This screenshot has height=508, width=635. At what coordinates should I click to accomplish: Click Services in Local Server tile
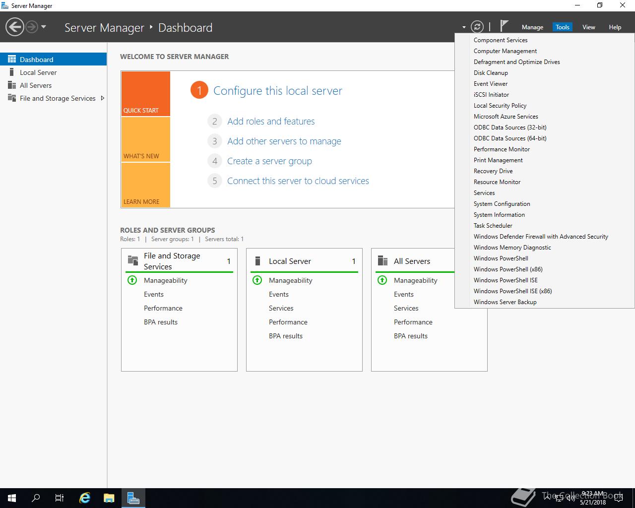click(x=281, y=308)
